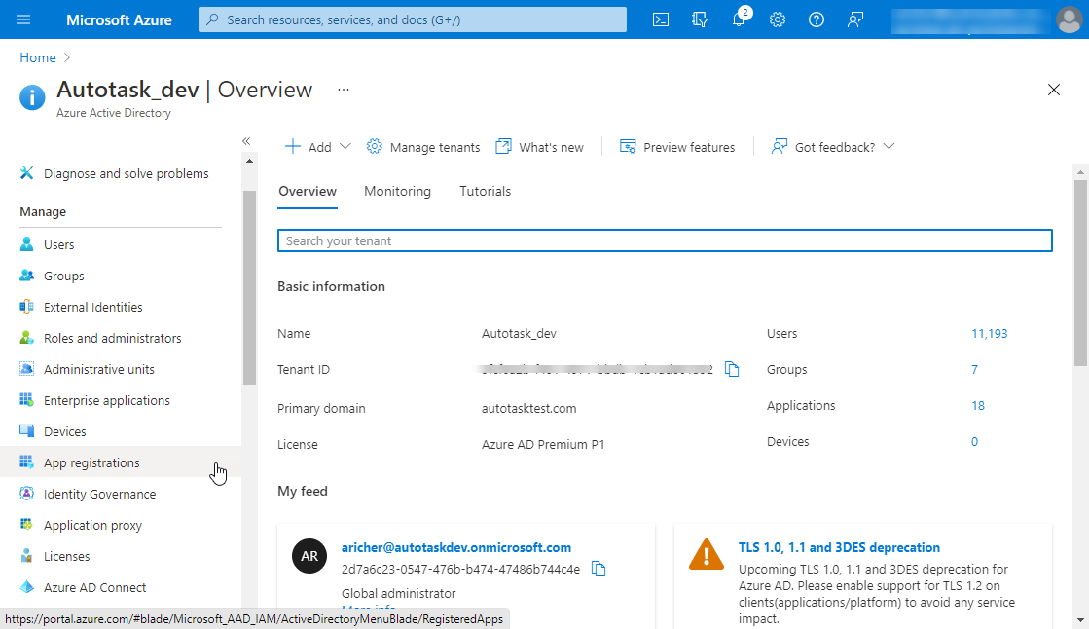Expand the Add dropdown menu
This screenshot has height=629, width=1089.
coord(318,147)
